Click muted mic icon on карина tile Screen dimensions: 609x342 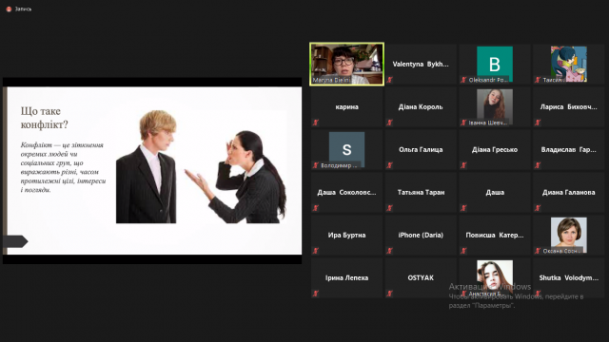pos(316,123)
